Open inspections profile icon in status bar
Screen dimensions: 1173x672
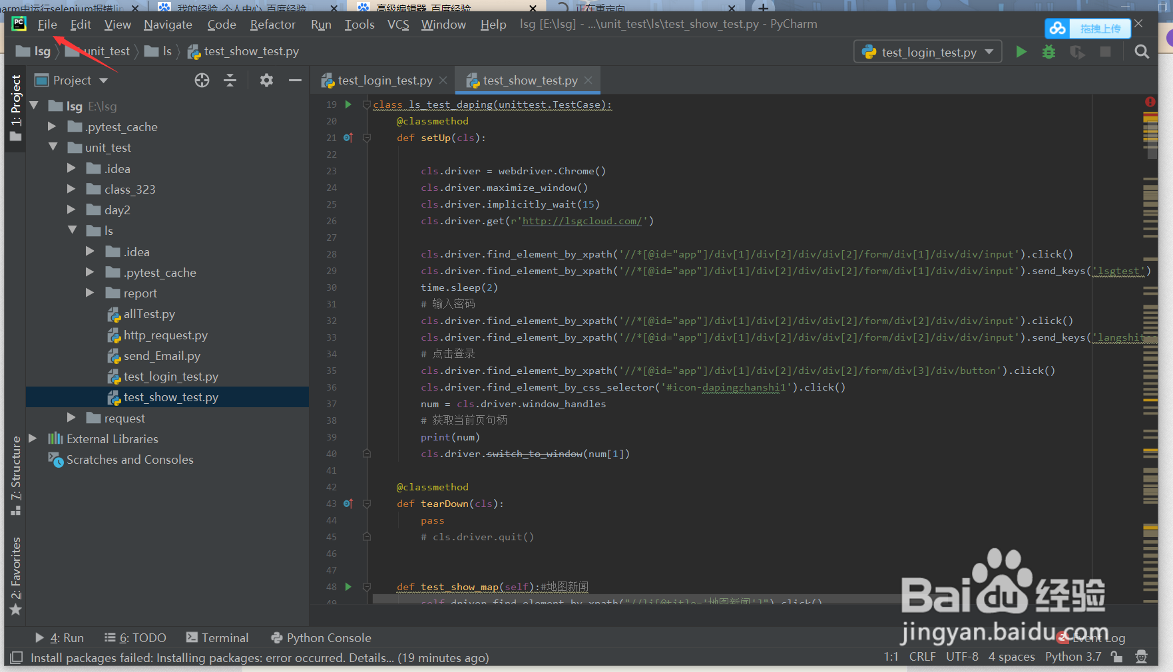[x=1141, y=657]
